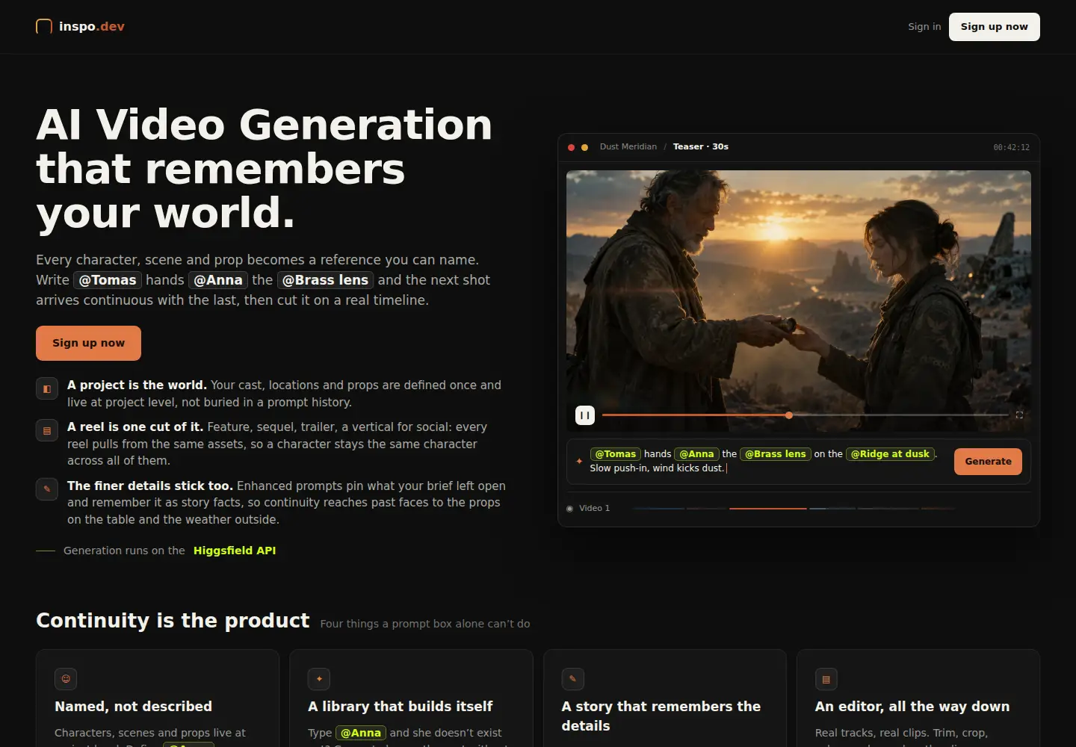The height and width of the screenshot is (747, 1076).
Task: Click the 'A library that builds itself' card icon
Action: coord(319,679)
